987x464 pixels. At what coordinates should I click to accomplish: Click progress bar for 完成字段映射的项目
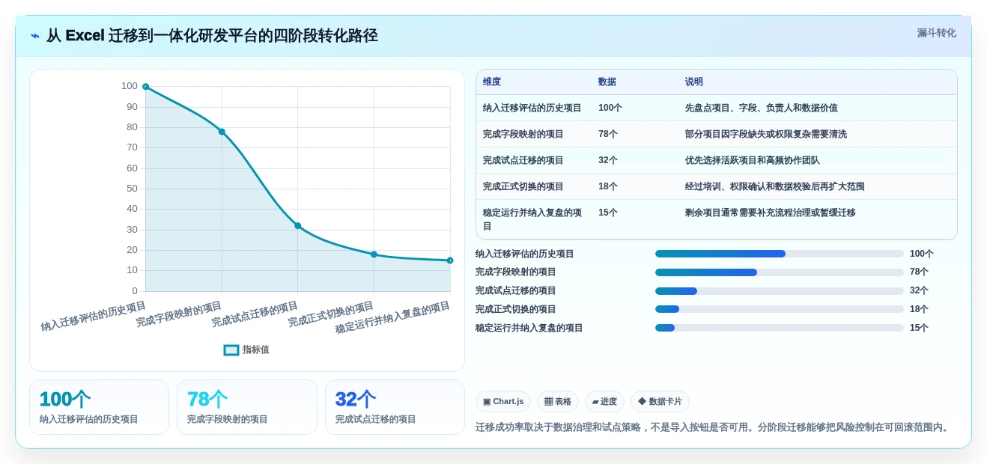(780, 272)
